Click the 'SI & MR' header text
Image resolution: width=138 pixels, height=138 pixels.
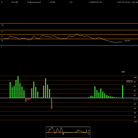point(15,2)
